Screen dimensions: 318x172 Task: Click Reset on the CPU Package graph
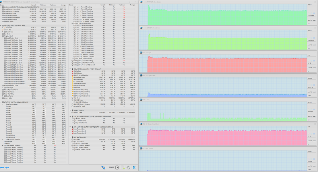[x=314, y=68]
